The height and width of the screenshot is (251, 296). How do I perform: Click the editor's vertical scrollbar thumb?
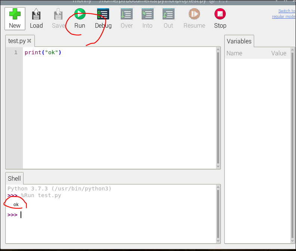pos(218,108)
